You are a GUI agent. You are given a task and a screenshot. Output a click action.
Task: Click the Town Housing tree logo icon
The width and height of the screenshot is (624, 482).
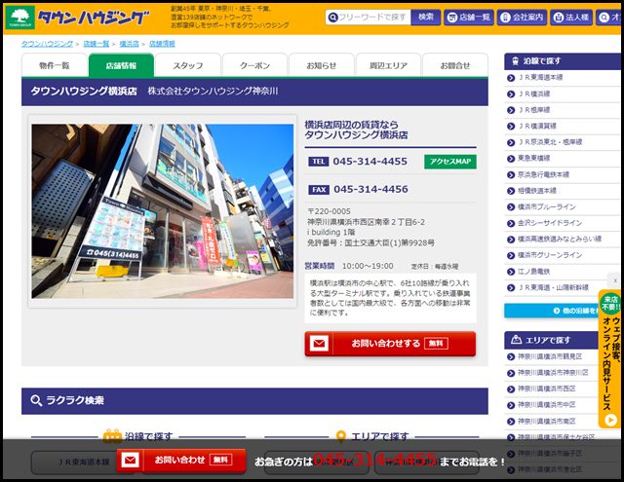click(x=19, y=18)
